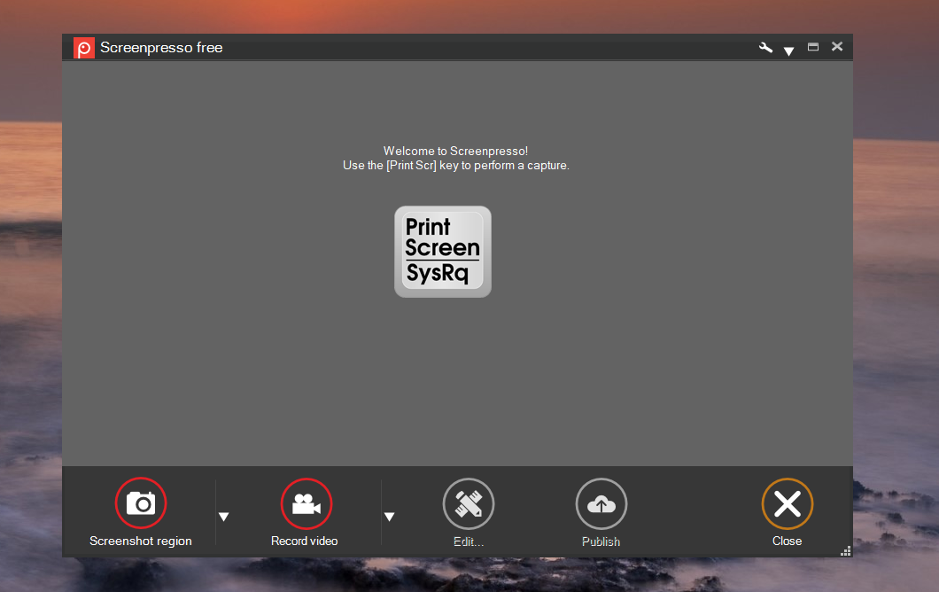Open settings via the wrench icon
939x592 pixels.
pos(765,48)
